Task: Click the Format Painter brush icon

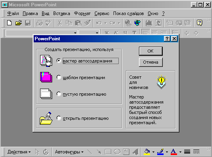Action: (87, 23)
